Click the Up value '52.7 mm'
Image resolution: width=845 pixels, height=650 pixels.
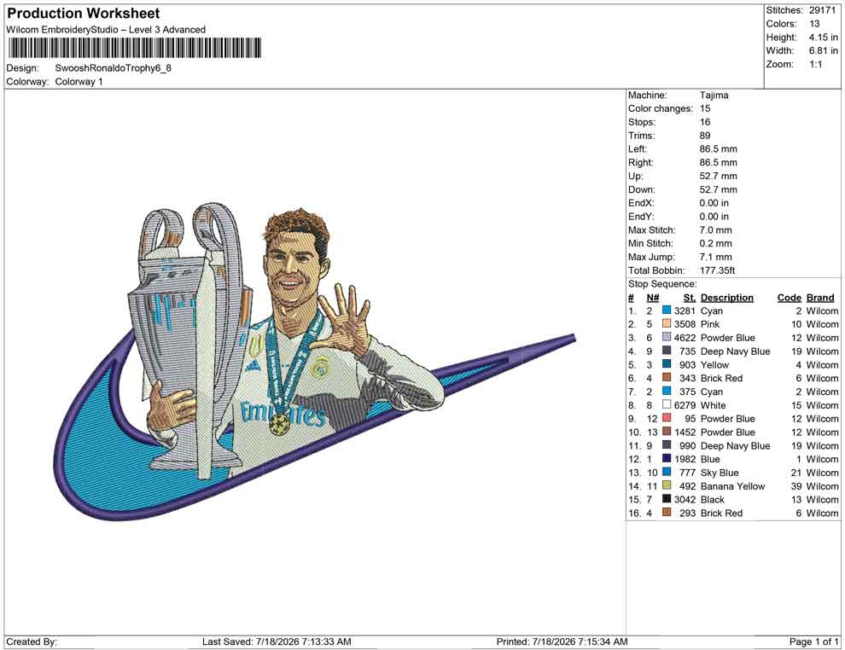(719, 176)
